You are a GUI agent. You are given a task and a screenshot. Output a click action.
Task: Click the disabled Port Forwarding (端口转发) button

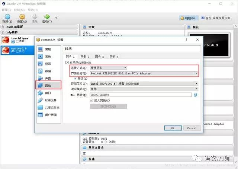click(x=108, y=106)
